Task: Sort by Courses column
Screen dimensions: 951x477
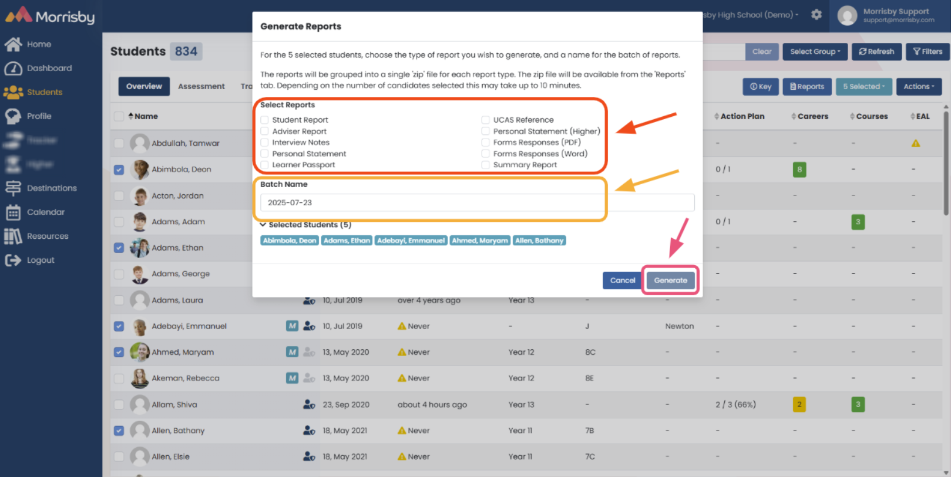Action: click(869, 116)
